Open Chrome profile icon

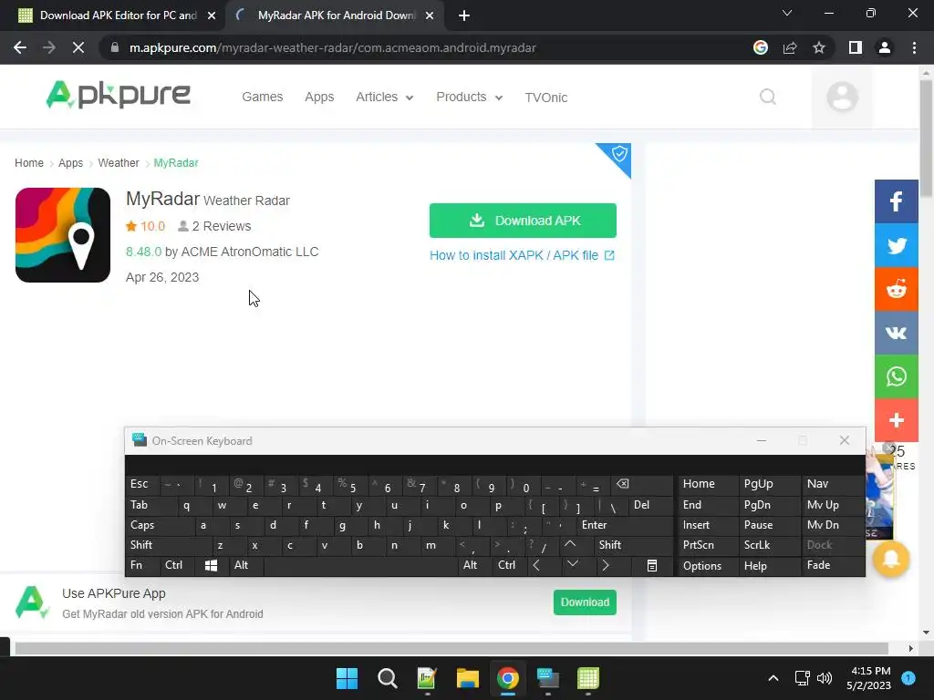pyautogui.click(x=885, y=47)
